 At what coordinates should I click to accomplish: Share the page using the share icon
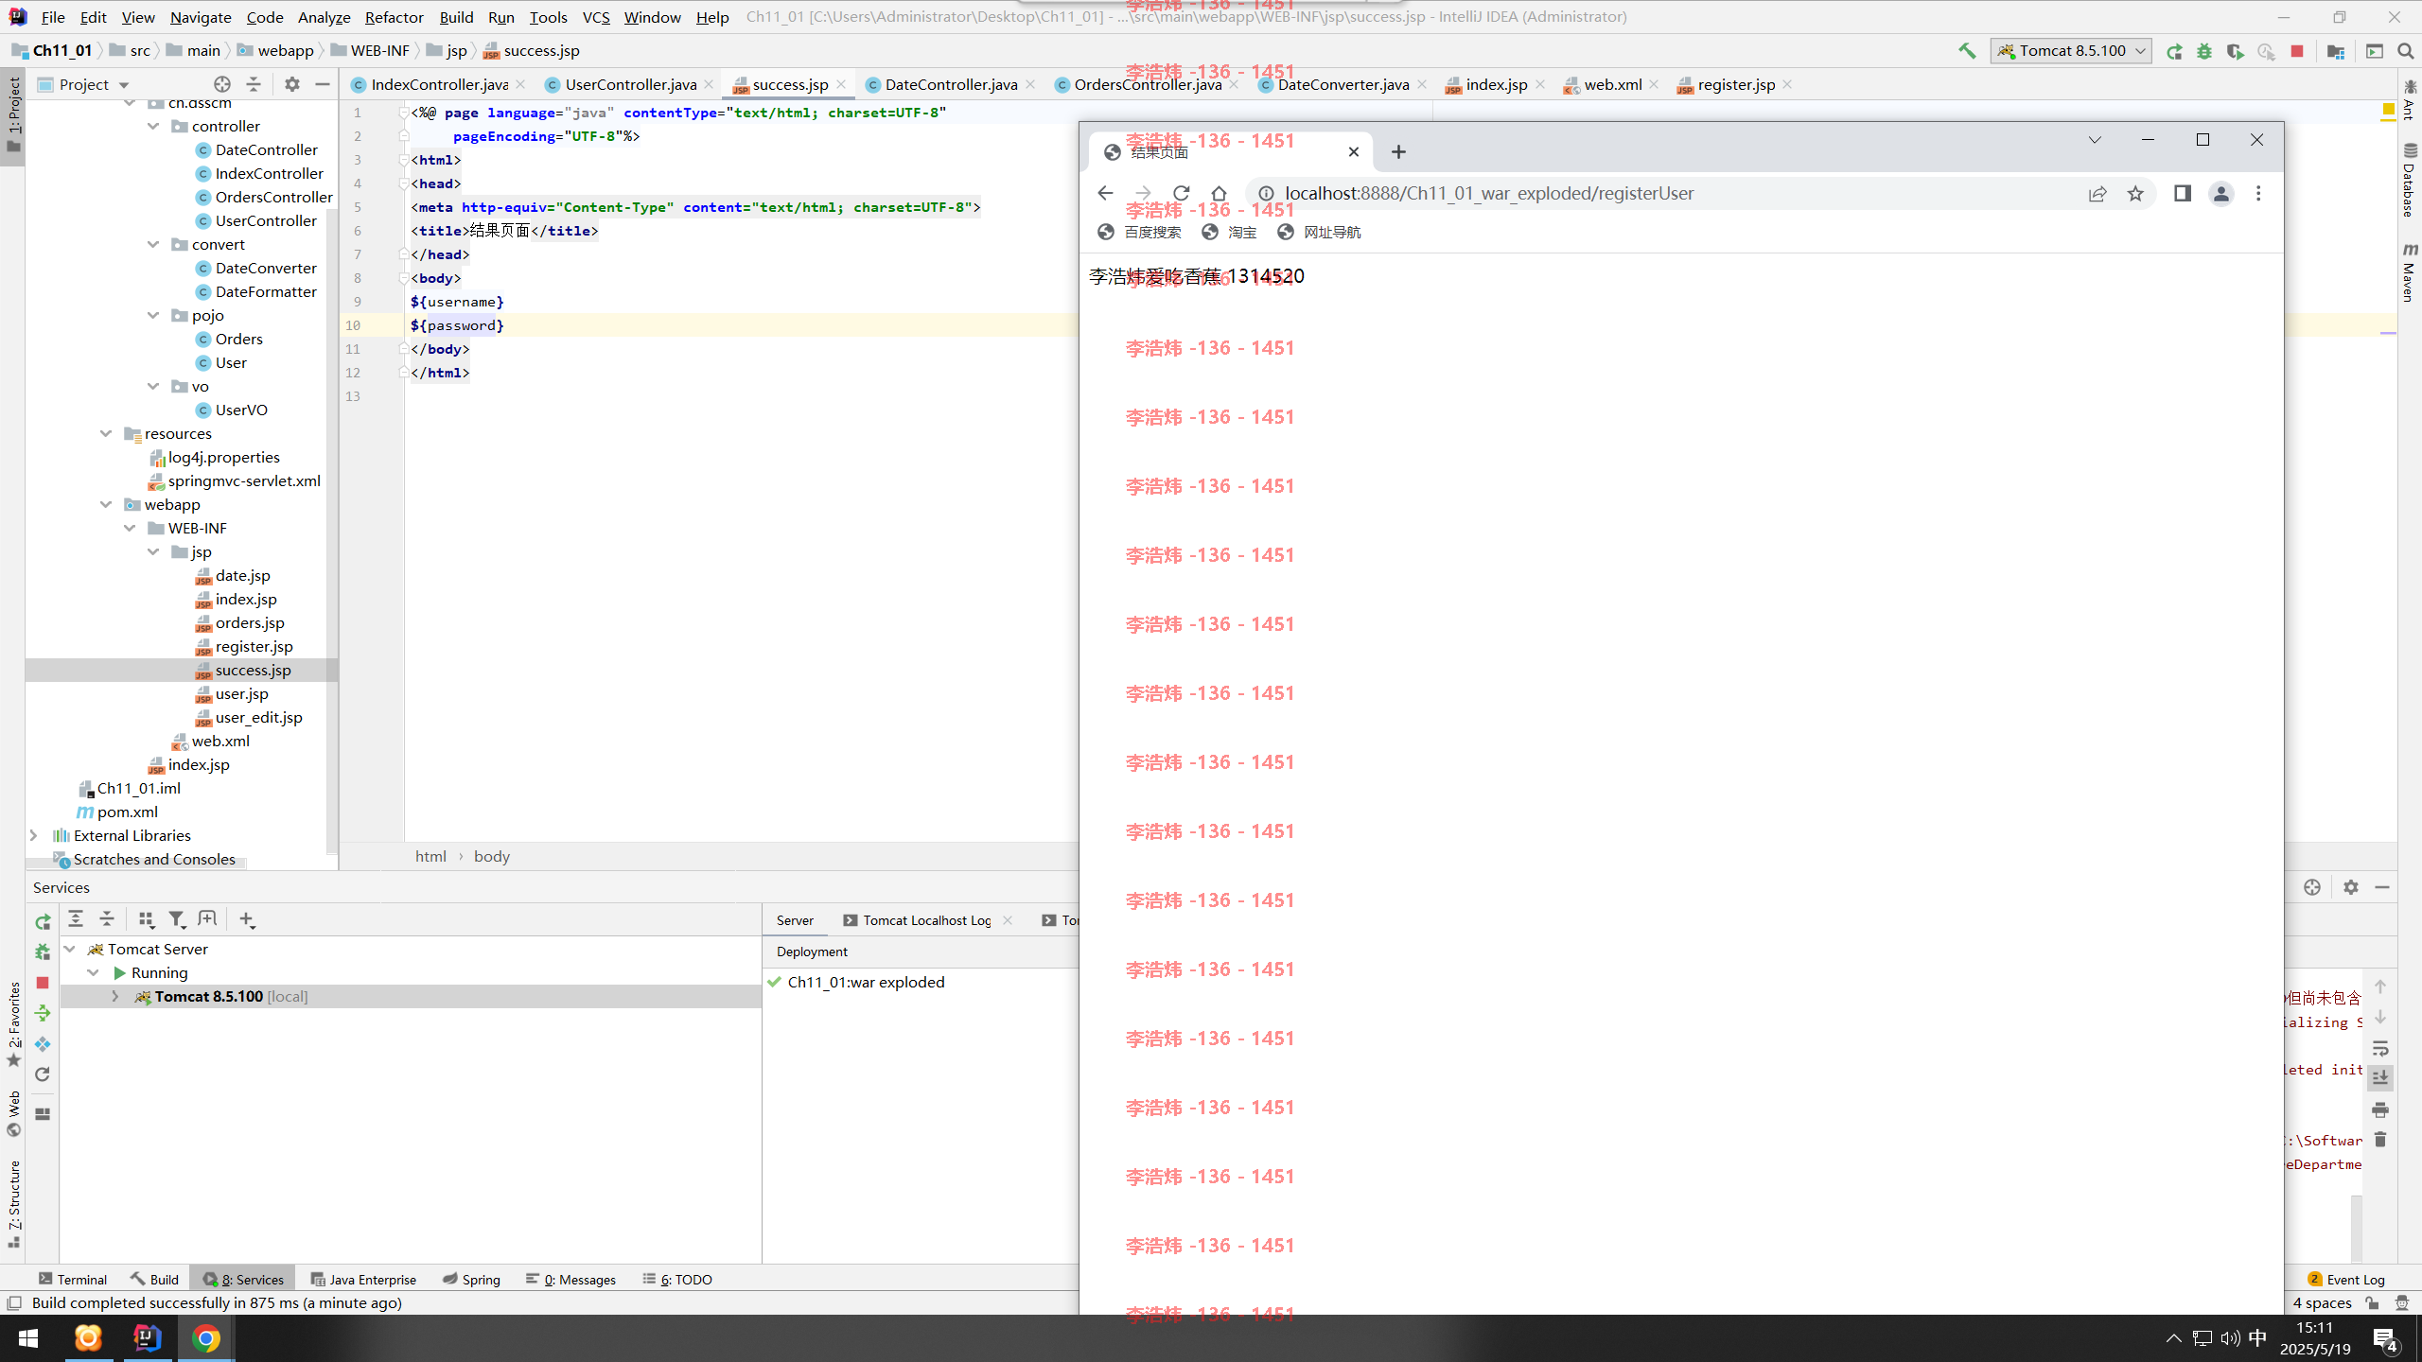(2097, 193)
